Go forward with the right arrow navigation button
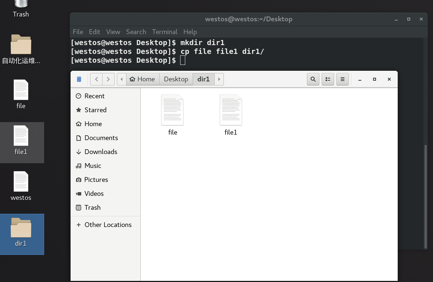This screenshot has height=282, width=433. click(x=108, y=79)
